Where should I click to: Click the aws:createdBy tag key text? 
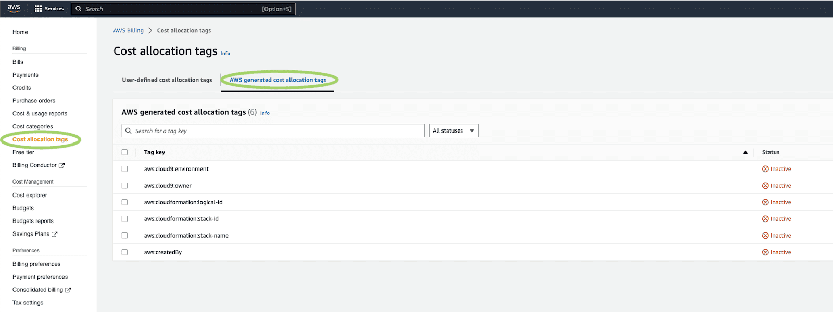[163, 252]
